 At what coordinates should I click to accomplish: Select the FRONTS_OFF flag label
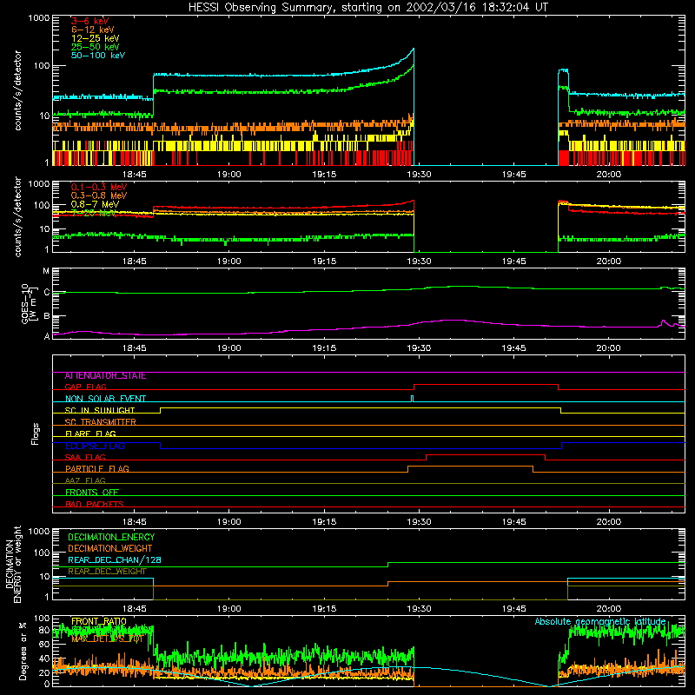(92, 493)
